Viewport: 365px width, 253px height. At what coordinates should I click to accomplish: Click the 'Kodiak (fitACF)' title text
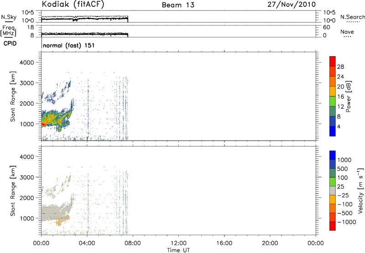click(73, 4)
